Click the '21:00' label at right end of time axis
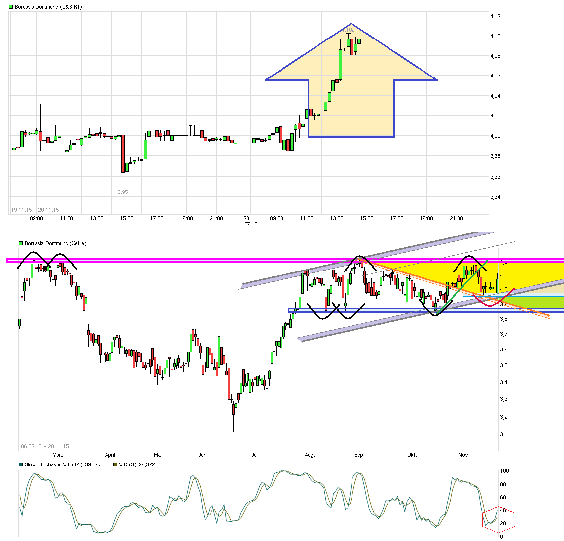The height and width of the screenshot is (541, 564). 457,218
